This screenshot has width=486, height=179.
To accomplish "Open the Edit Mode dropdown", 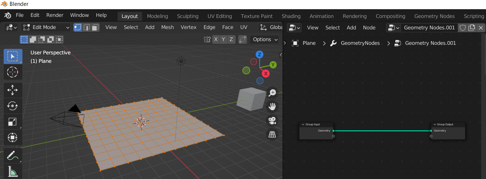I will 46,28.
